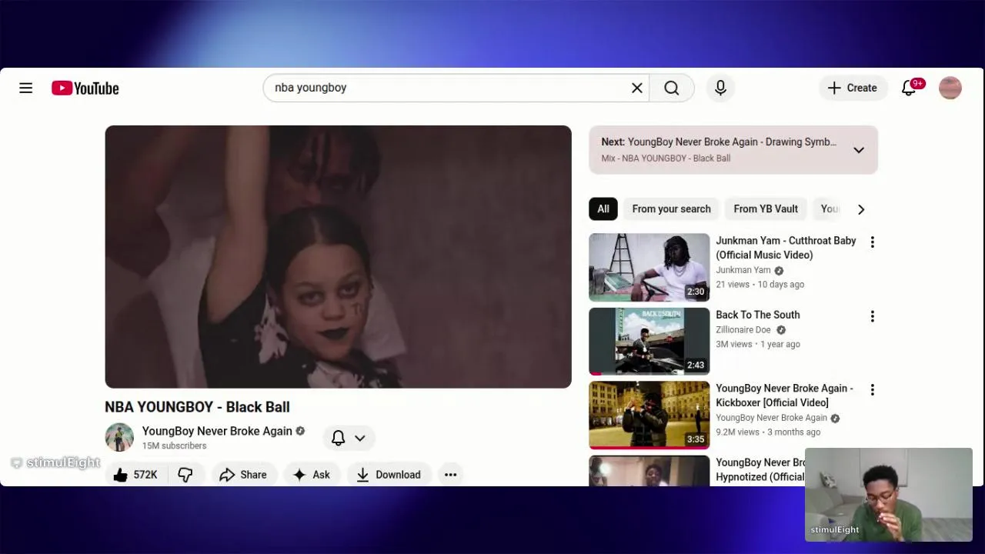This screenshot has width=985, height=554.
Task: Show more filter chips with arrow
Action: 861,209
